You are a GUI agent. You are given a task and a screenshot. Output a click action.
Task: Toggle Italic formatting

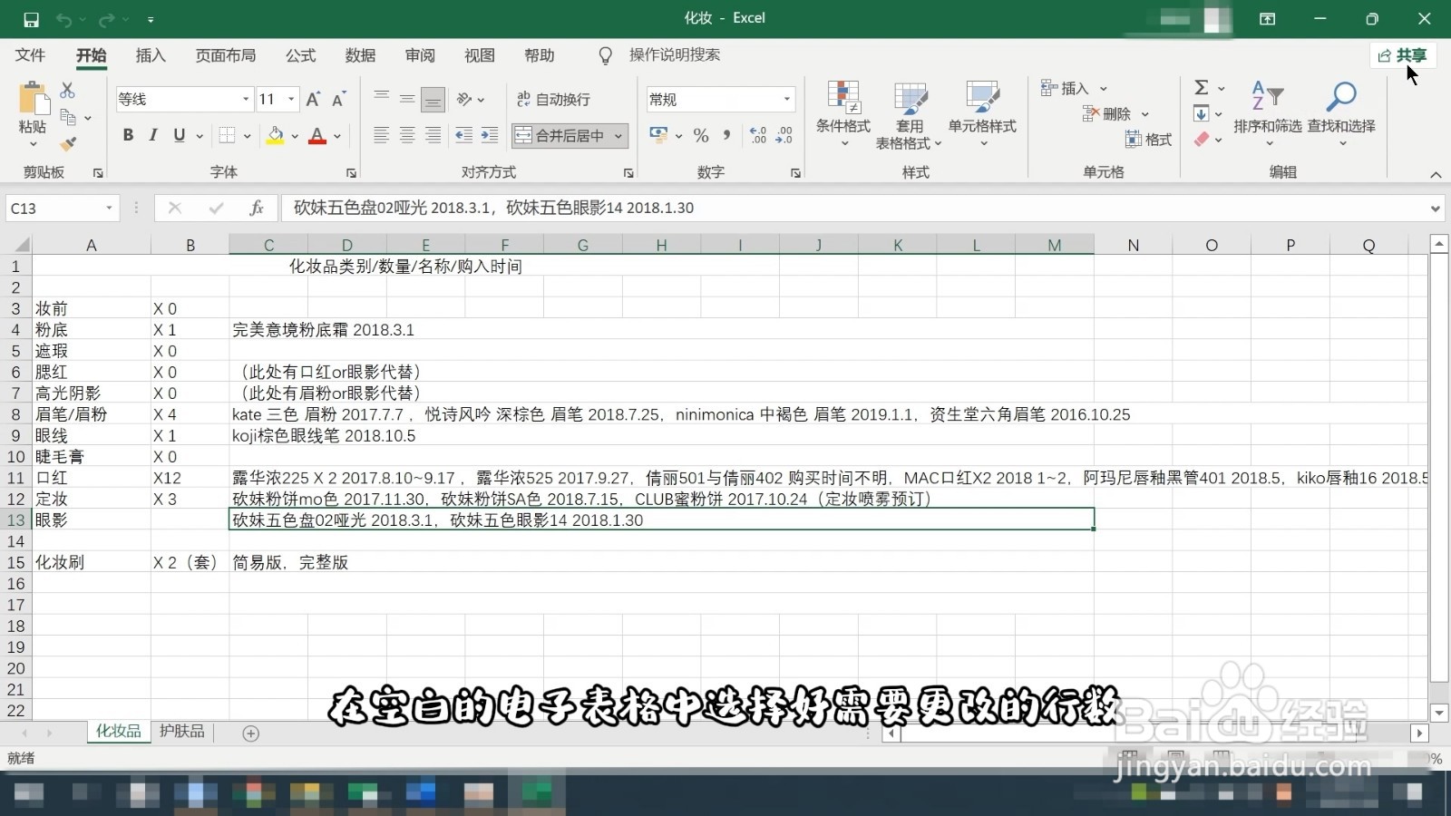click(152, 135)
